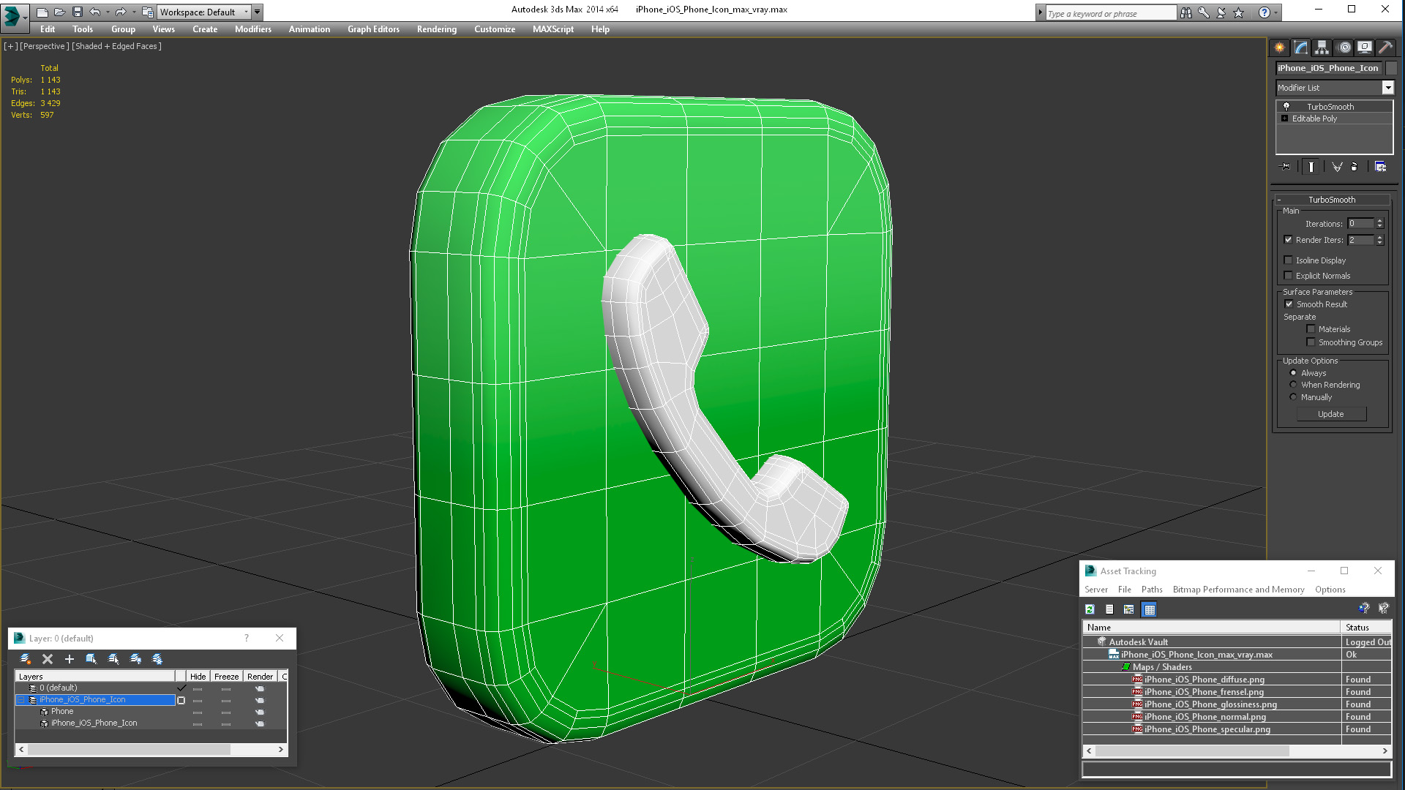Check Separate by Smoothing Groups option

(x=1311, y=342)
